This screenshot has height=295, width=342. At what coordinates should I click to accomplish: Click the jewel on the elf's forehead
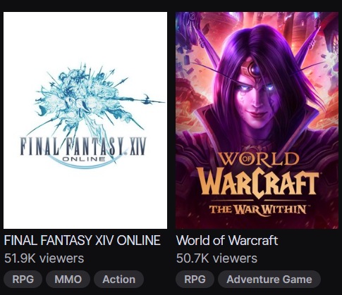click(x=255, y=68)
